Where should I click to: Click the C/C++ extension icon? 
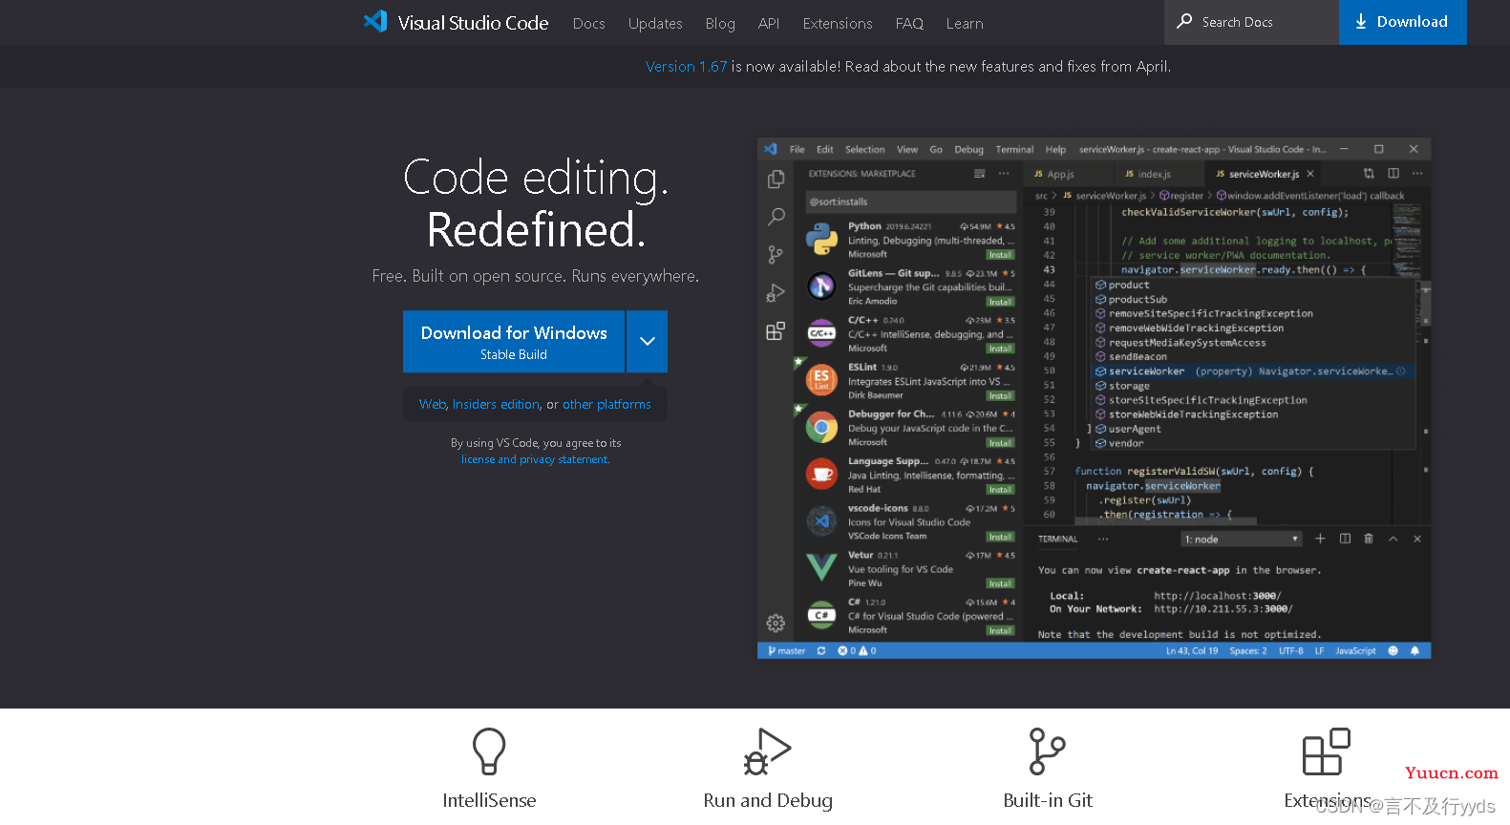coord(821,332)
